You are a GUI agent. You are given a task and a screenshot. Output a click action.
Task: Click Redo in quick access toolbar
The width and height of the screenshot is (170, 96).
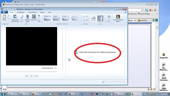click(12, 9)
